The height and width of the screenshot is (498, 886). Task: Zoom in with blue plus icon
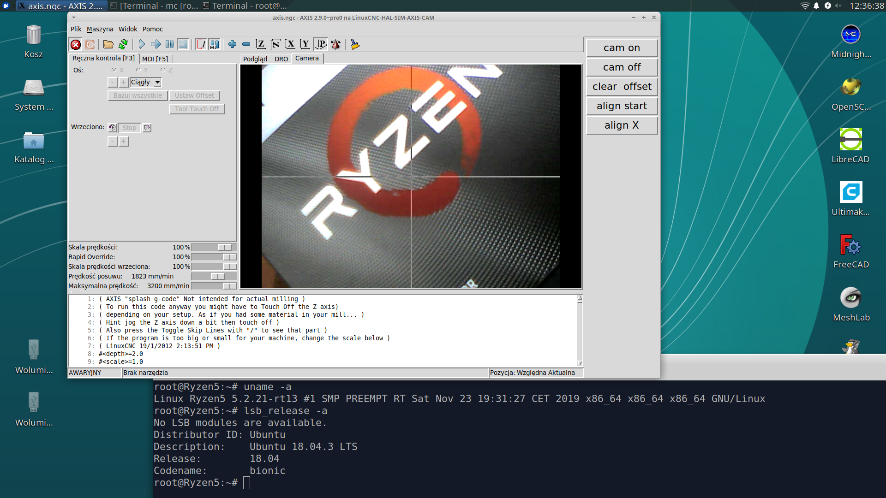pyautogui.click(x=233, y=44)
